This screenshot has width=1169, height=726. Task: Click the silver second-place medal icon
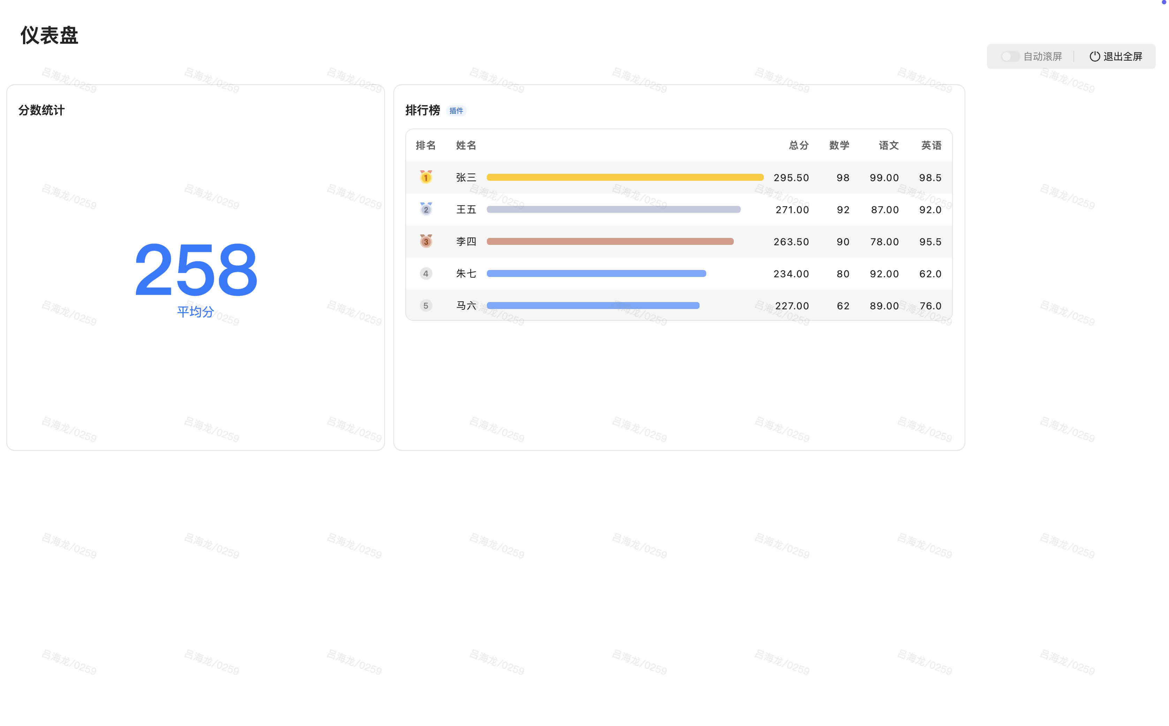[426, 209]
